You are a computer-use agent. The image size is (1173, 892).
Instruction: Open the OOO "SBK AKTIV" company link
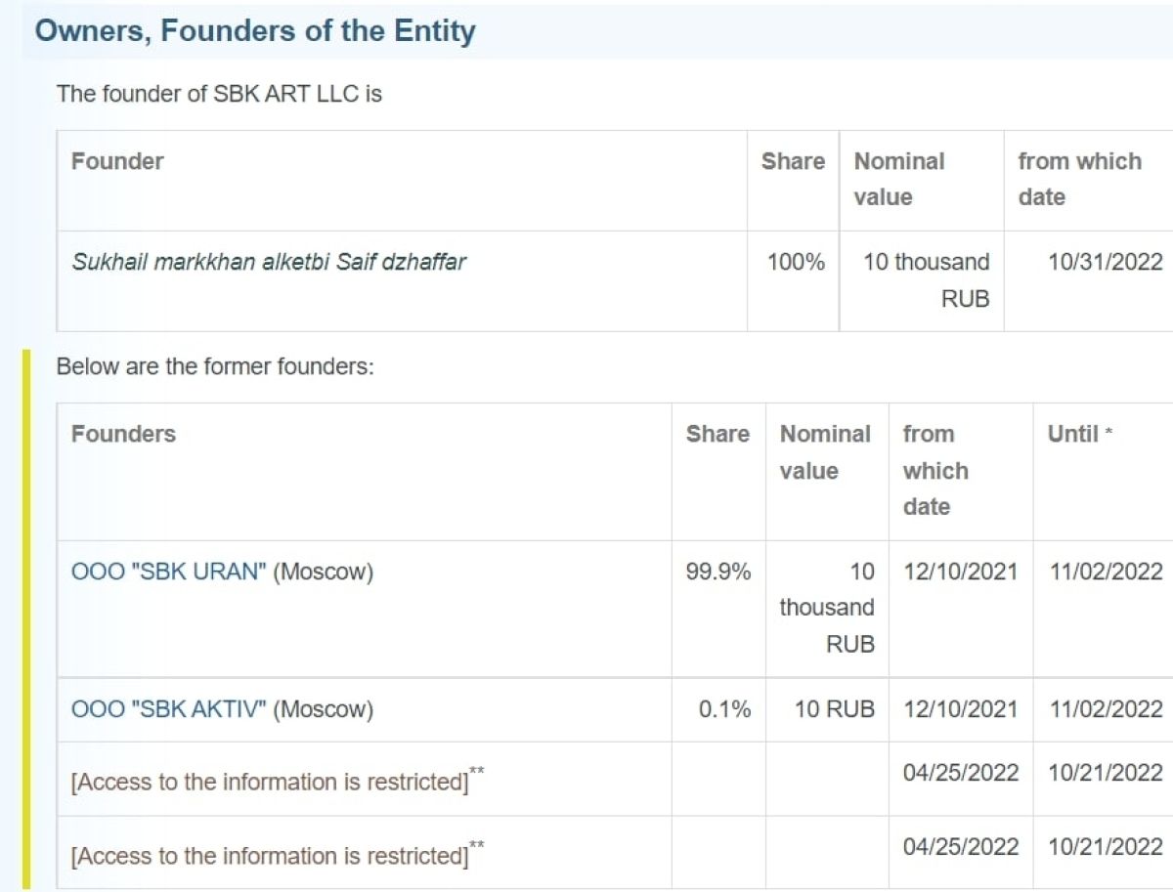point(168,709)
